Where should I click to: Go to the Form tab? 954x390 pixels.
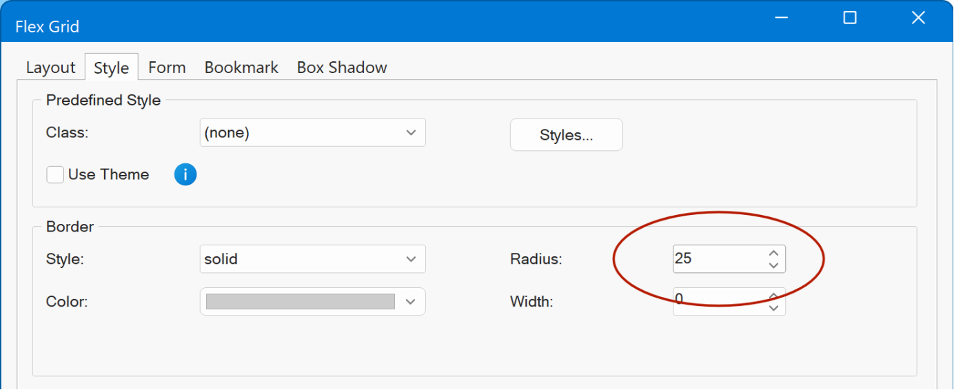tap(167, 68)
